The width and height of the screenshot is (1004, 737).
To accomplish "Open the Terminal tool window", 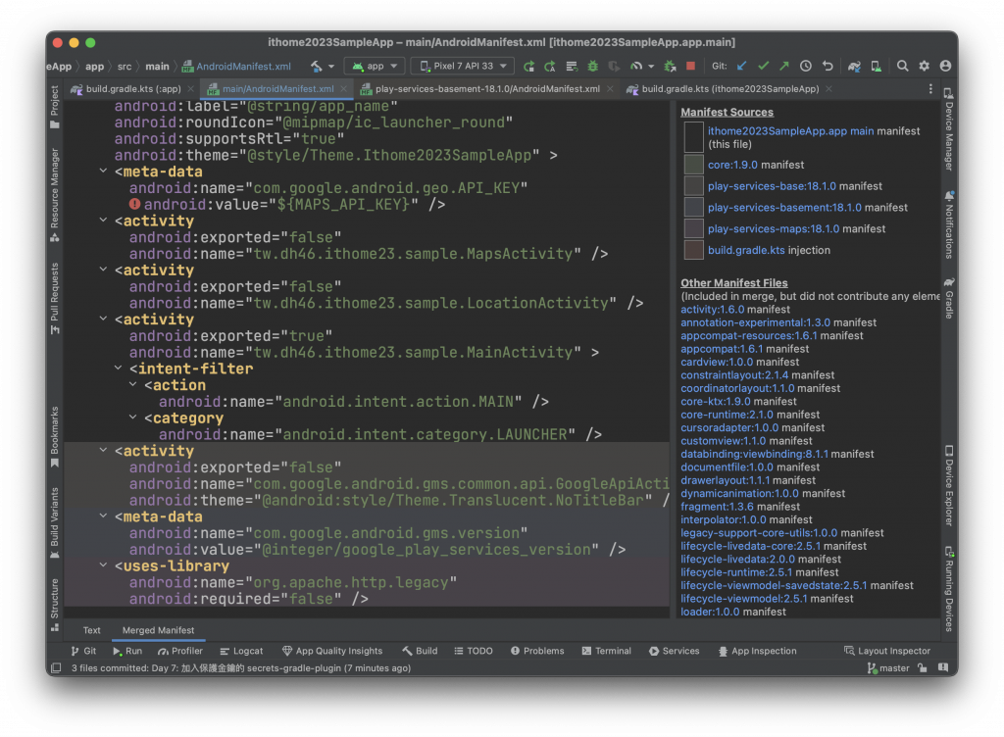I will tap(606, 651).
